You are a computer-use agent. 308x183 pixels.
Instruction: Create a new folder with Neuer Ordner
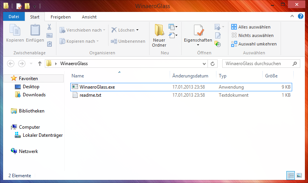point(159,35)
